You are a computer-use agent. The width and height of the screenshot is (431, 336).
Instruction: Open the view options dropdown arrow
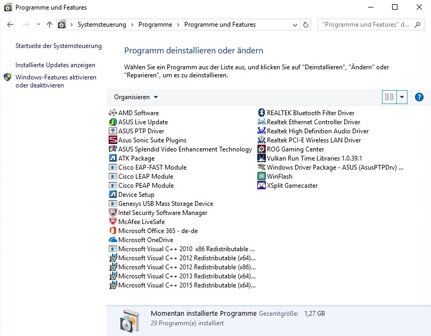point(402,97)
